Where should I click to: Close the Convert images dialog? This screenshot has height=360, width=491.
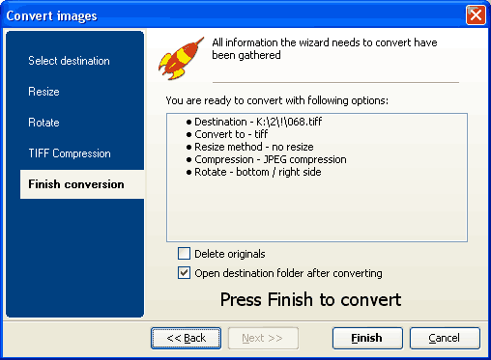pos(476,15)
